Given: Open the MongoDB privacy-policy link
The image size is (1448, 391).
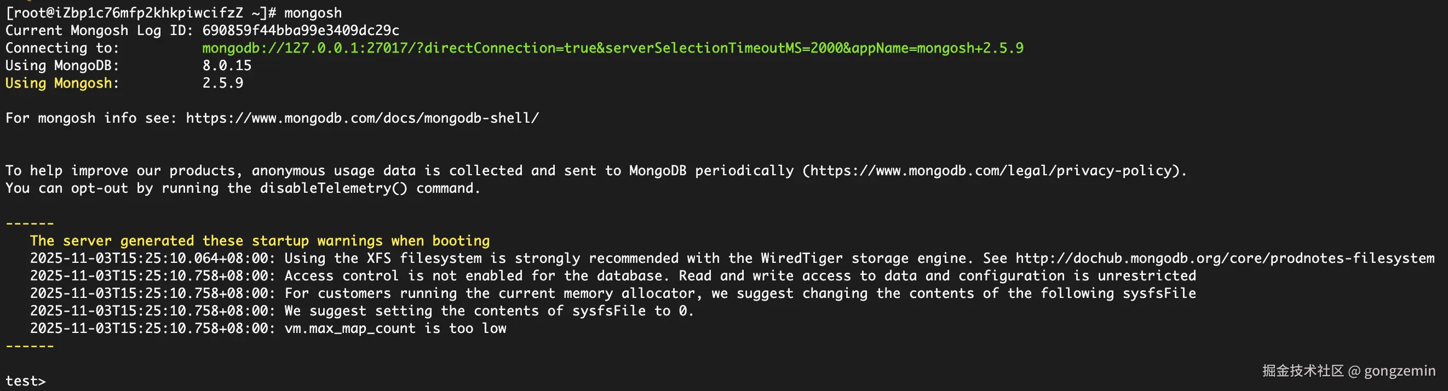Looking at the screenshot, I should 993,171.
